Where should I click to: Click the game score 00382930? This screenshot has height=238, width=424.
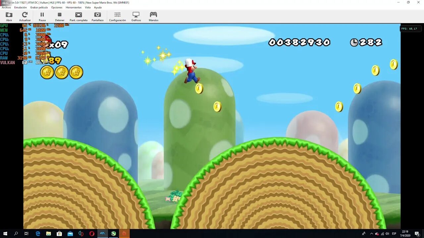(x=299, y=42)
